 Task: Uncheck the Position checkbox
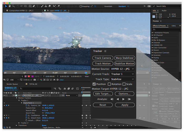click(94, 84)
